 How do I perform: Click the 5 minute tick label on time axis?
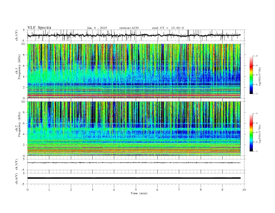point(136,190)
